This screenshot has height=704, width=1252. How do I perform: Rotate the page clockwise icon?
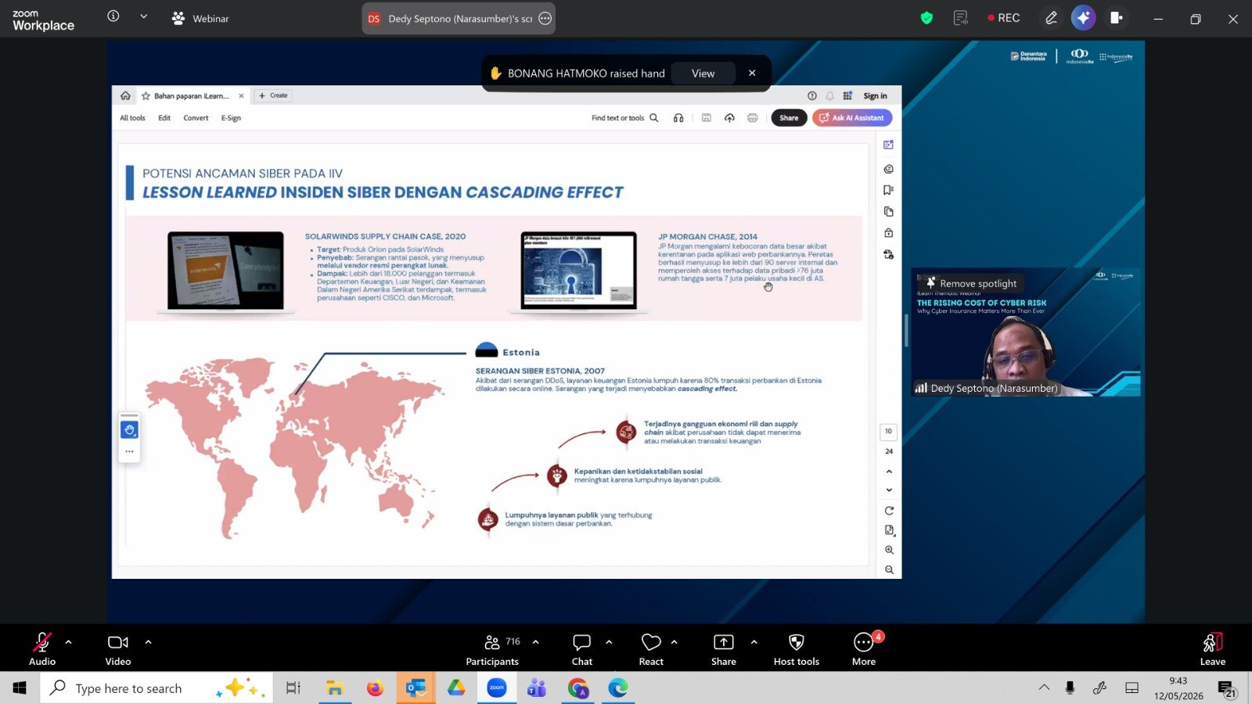pos(889,511)
